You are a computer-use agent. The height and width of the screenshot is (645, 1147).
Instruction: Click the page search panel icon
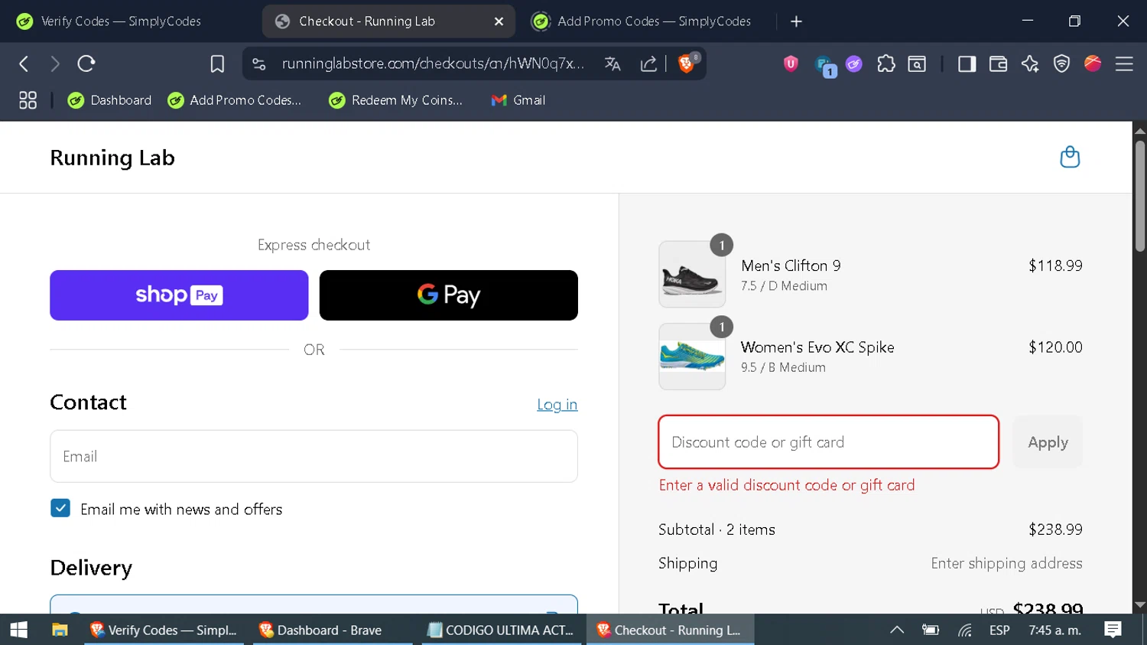[917, 64]
